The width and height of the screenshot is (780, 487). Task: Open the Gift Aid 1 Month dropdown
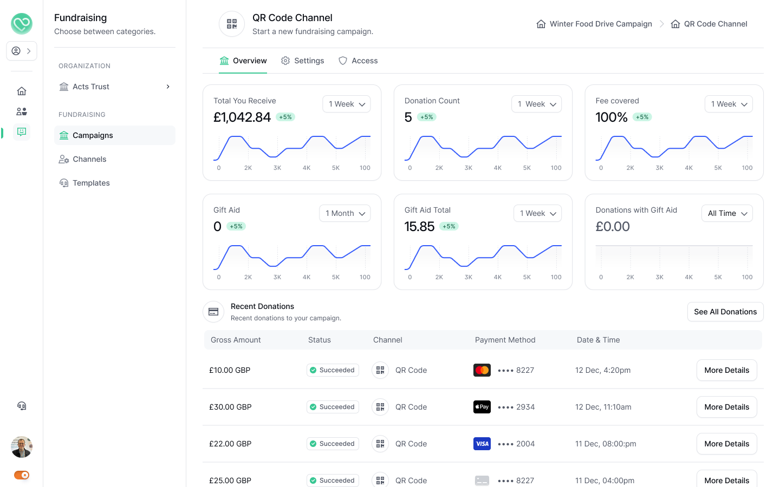[x=345, y=213]
